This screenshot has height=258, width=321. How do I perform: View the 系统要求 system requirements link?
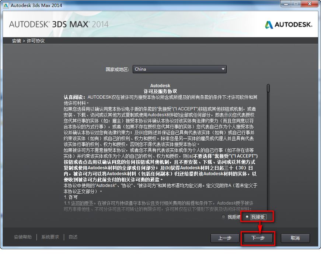tap(50, 237)
